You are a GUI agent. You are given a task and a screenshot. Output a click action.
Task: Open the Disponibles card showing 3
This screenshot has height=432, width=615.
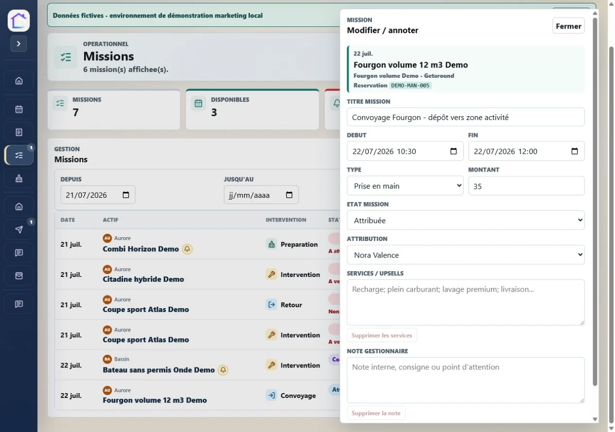point(252,109)
